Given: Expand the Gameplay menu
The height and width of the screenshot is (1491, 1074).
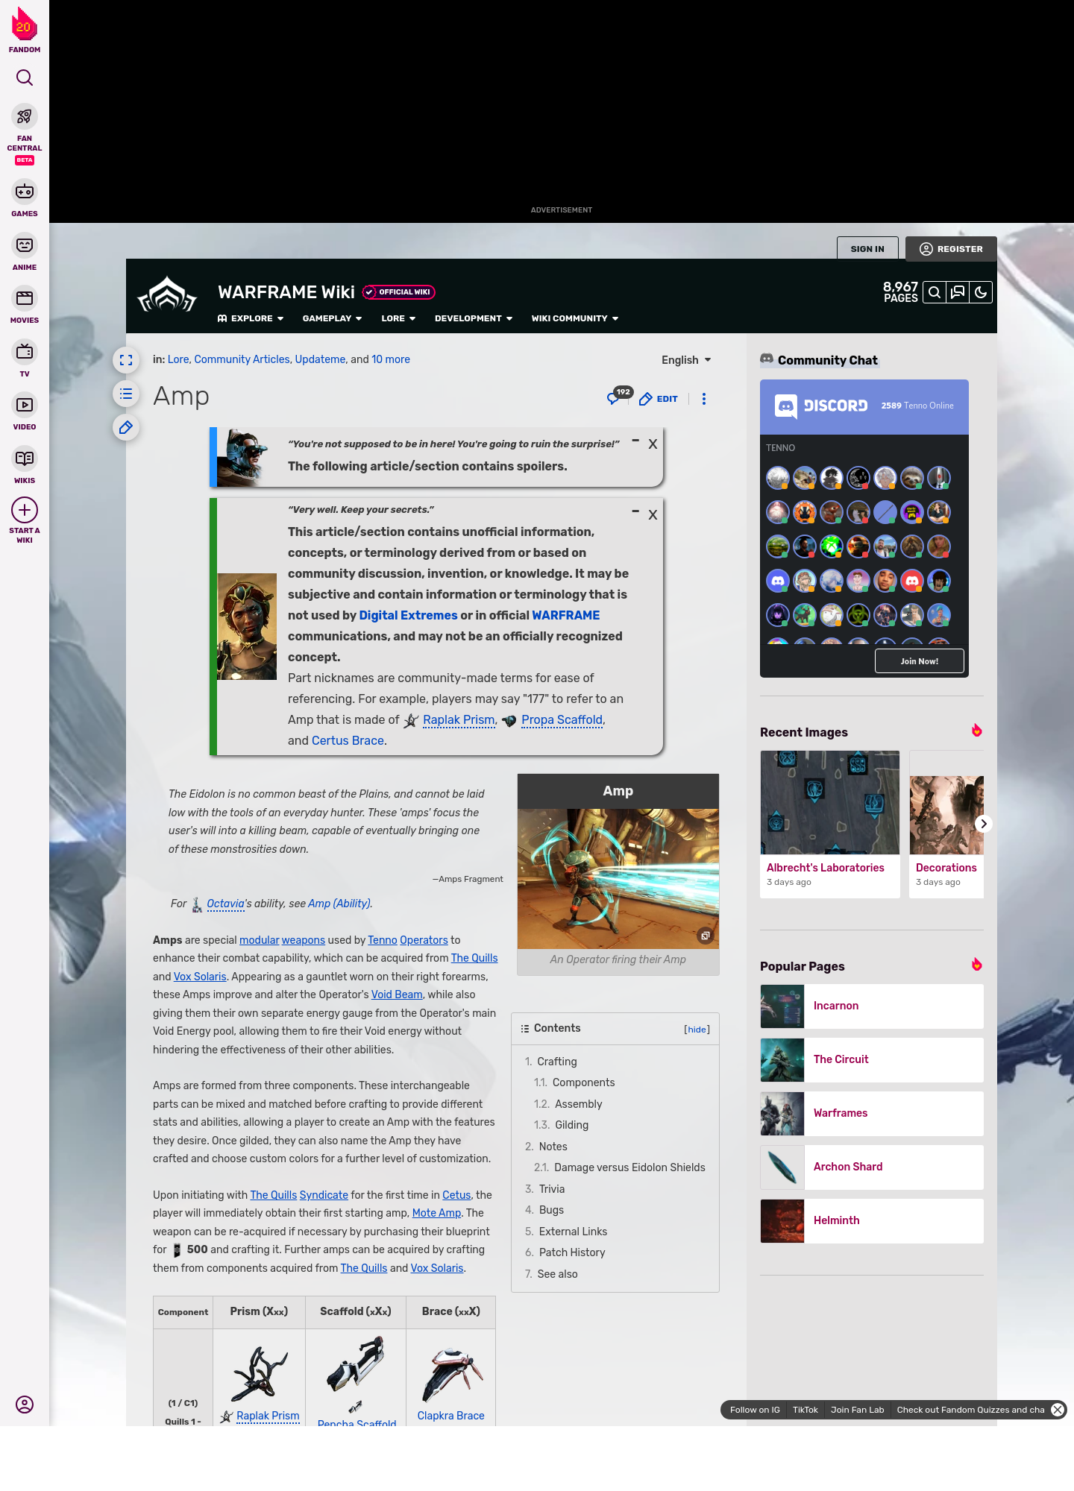Looking at the screenshot, I should click(x=332, y=318).
